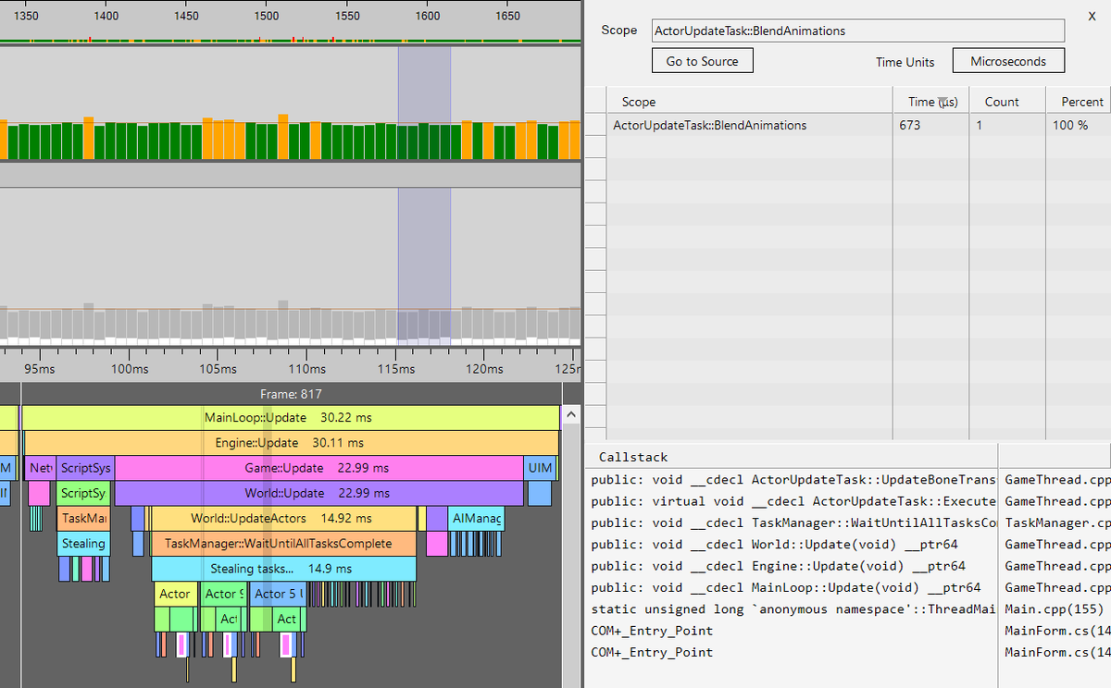1111x688 pixels.
Task: Click the Frame: 817 header label
Action: pyautogui.click(x=291, y=394)
